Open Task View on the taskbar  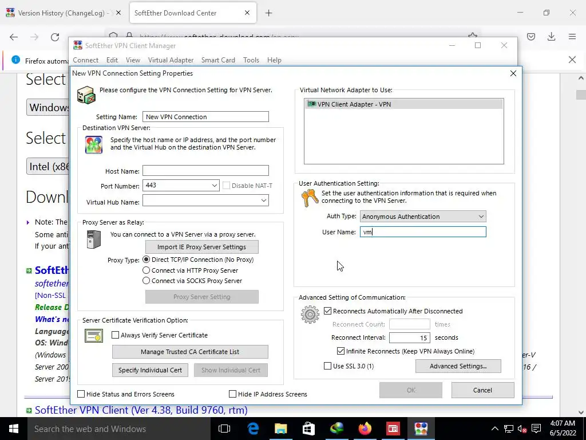click(x=224, y=429)
